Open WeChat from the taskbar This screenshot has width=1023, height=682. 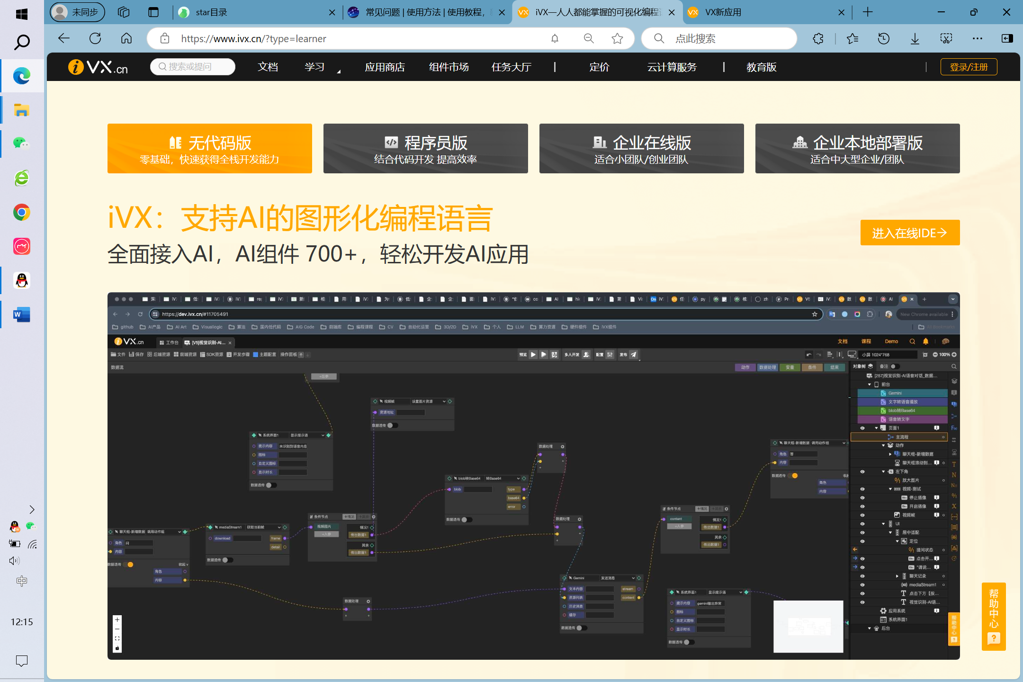22,144
